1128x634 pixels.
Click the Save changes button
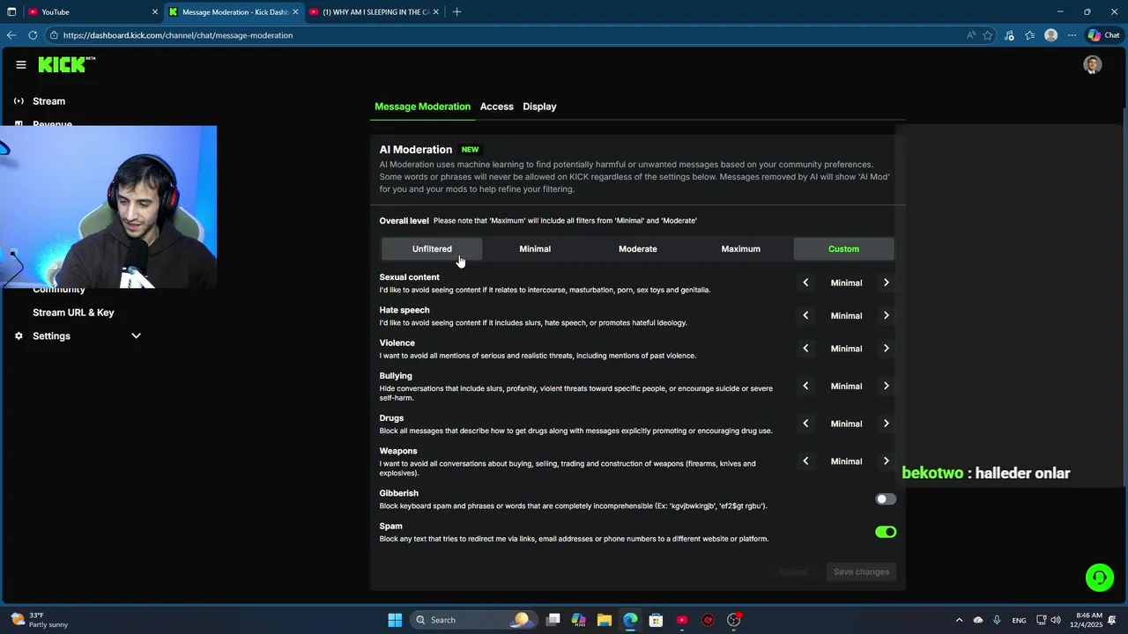(861, 572)
